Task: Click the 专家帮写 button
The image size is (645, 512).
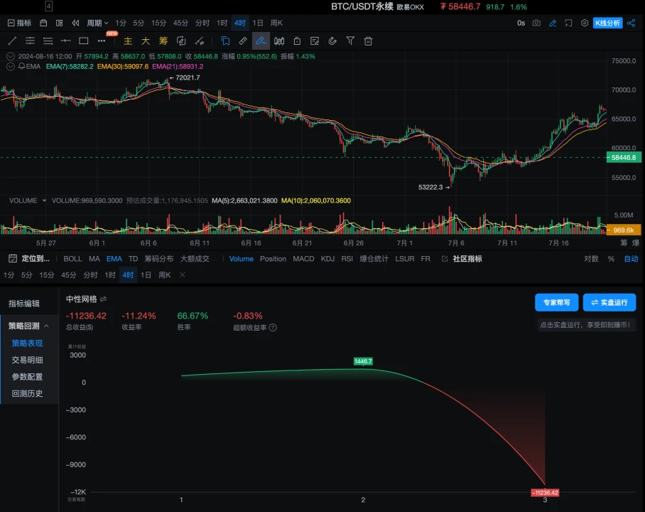Action: 556,302
